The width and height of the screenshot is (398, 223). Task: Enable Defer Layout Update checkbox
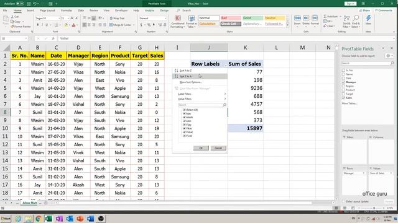click(344, 201)
